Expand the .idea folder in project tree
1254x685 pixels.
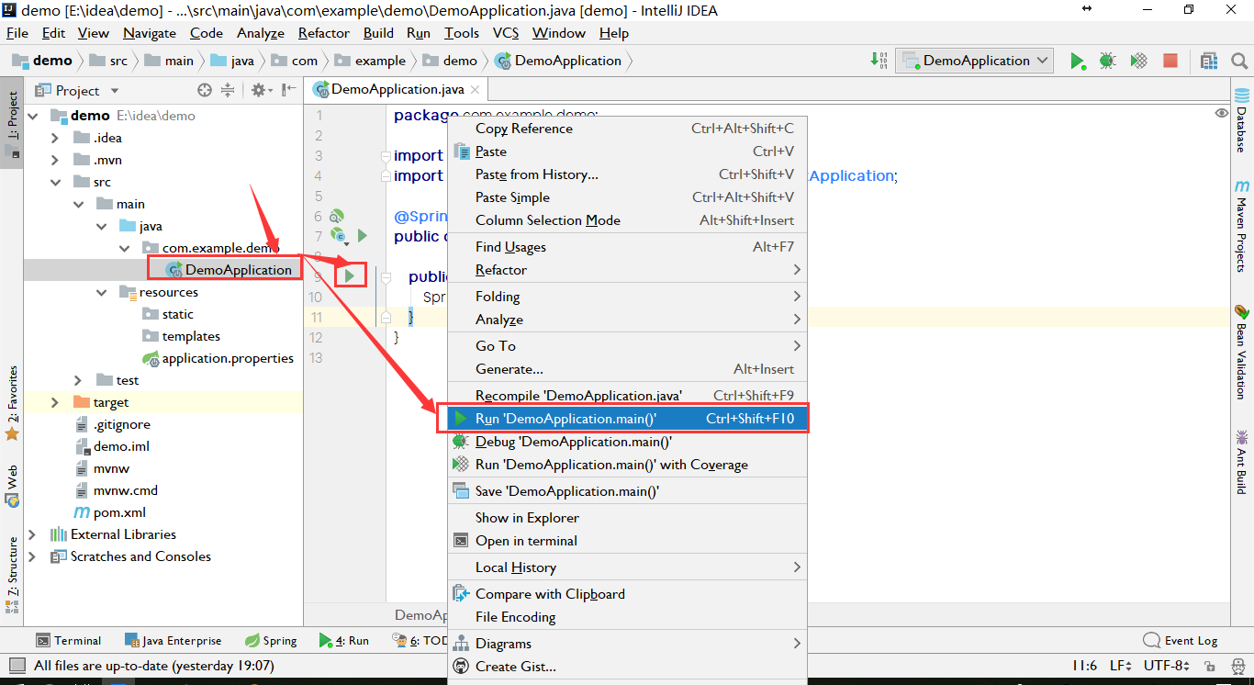(x=55, y=138)
